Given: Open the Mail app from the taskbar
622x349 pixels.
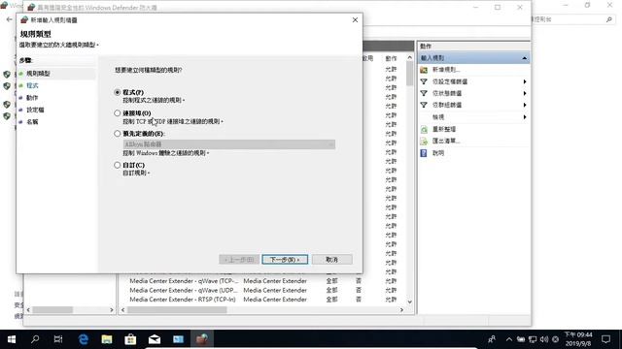Looking at the screenshot, I should [x=155, y=339].
